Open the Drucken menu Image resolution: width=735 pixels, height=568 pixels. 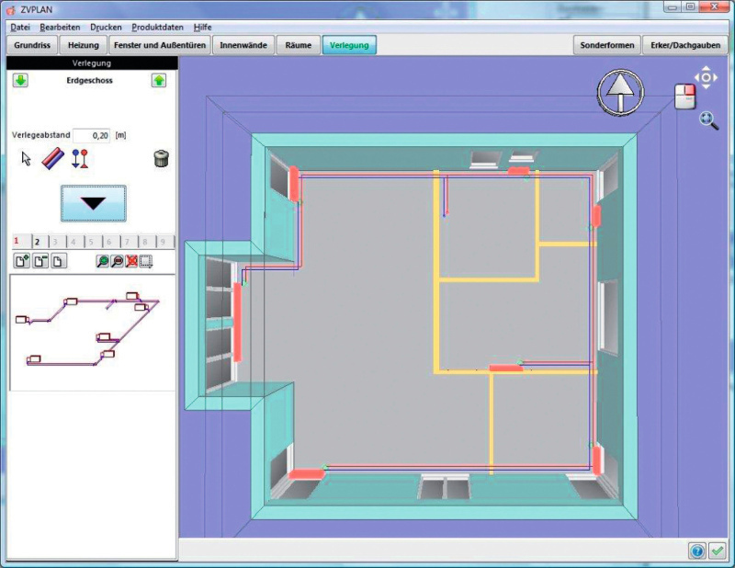(x=106, y=28)
